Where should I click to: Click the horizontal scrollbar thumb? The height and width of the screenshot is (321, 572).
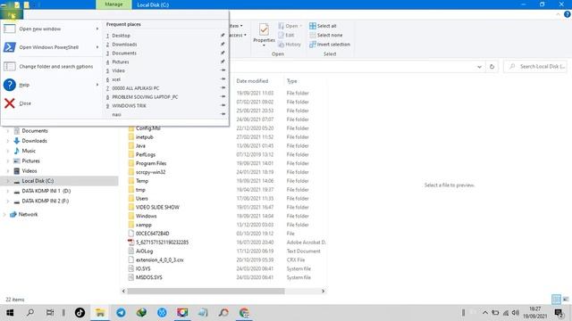coord(206,291)
